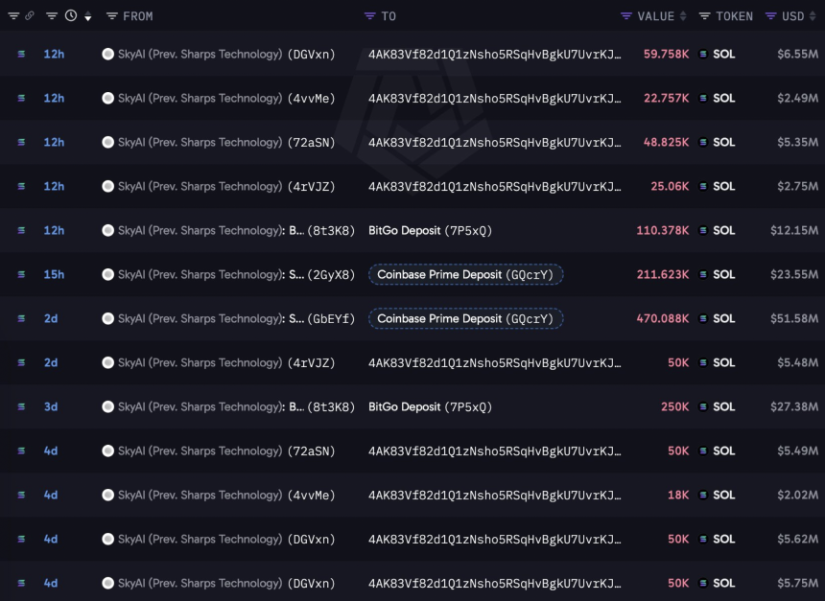Click the SkyAI entity logo in the $2.02M row
Viewport: 825px width, 601px height.
pos(107,495)
